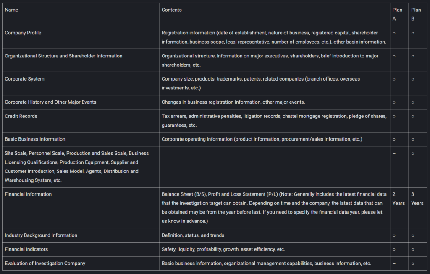The image size is (430, 274).
Task: Click Plan A dash for Evaluation of Investigation Company
Action: (x=394, y=264)
